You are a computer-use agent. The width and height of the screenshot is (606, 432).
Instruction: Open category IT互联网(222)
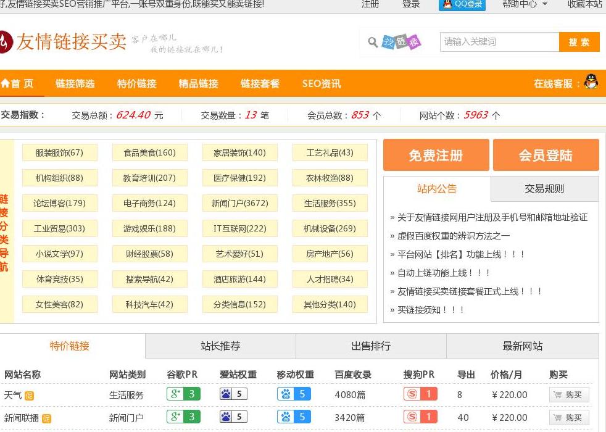[x=239, y=228]
